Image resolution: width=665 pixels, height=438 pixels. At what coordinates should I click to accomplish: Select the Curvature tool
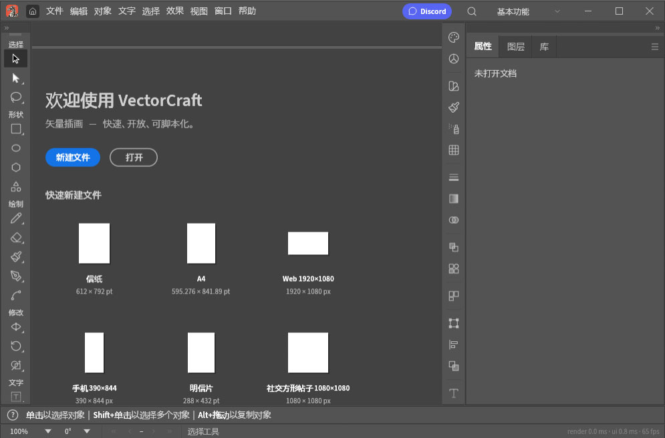tap(15, 295)
